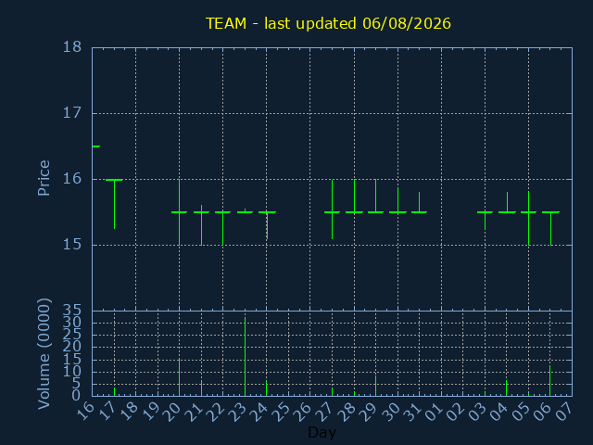Screen dimensions: 593x445
Task: Select the price bar for day 20
Action: (x=179, y=212)
